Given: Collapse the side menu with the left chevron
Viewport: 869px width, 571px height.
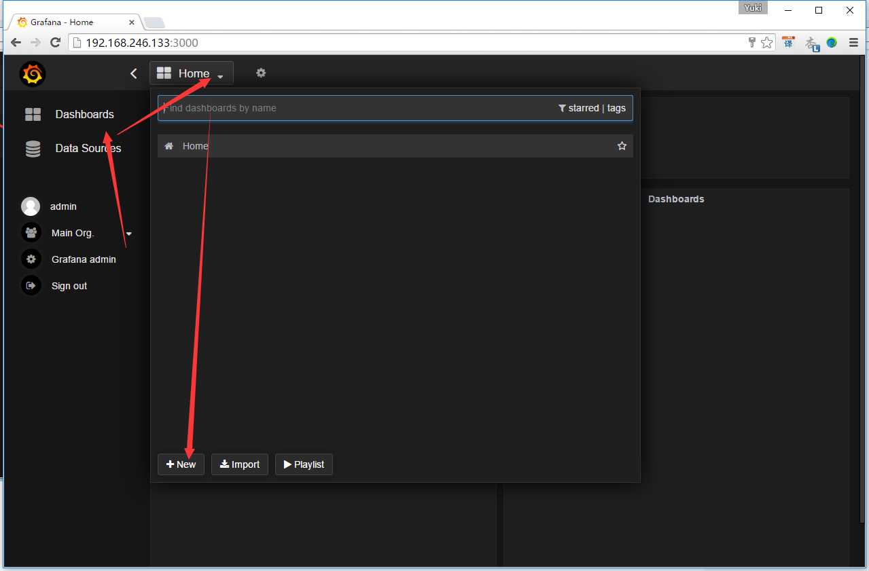Looking at the screenshot, I should pos(134,73).
